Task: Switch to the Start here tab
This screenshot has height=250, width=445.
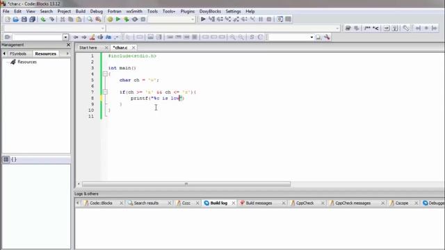Action: pos(88,48)
